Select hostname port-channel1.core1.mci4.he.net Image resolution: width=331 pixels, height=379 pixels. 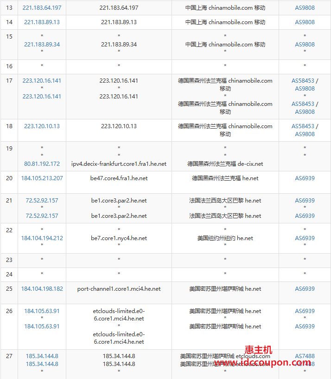pyautogui.click(x=119, y=289)
